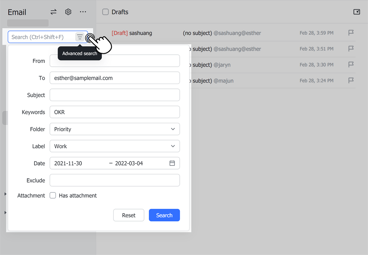The image size is (368, 255).
Task: Click the collapse reading-pane icon top right
Action: tap(356, 12)
